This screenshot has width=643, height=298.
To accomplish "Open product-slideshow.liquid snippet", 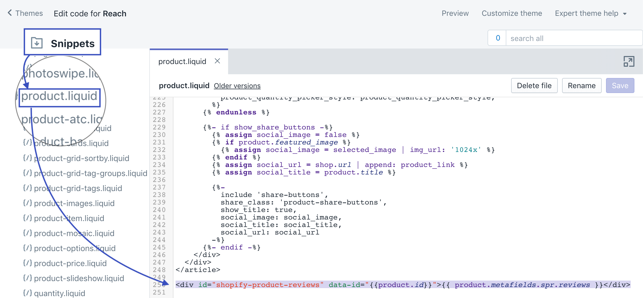I will coord(79,278).
